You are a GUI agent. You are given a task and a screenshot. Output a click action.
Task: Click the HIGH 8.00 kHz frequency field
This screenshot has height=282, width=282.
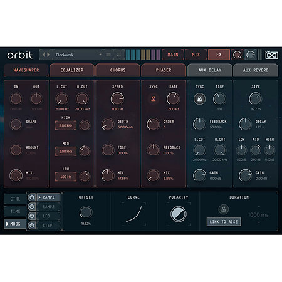[66, 125]
